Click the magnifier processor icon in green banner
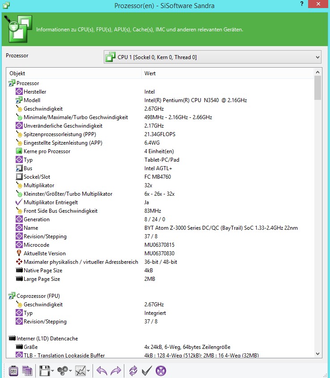This screenshot has height=378, width=330. [x=18, y=29]
